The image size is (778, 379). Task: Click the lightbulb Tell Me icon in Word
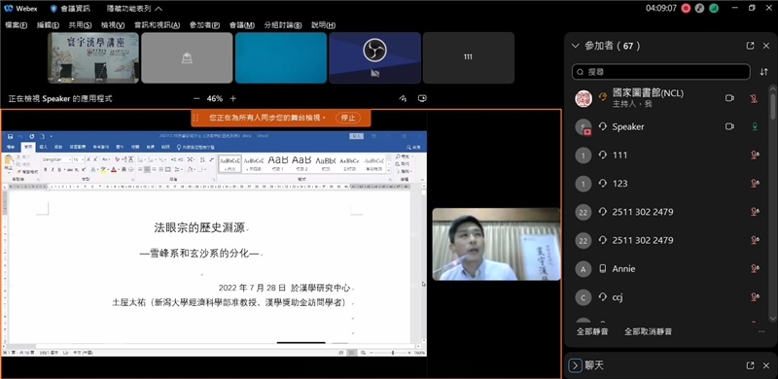180,148
